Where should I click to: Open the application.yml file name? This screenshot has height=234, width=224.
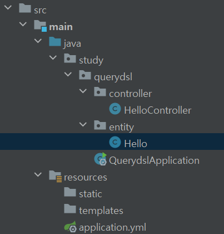(x=113, y=228)
